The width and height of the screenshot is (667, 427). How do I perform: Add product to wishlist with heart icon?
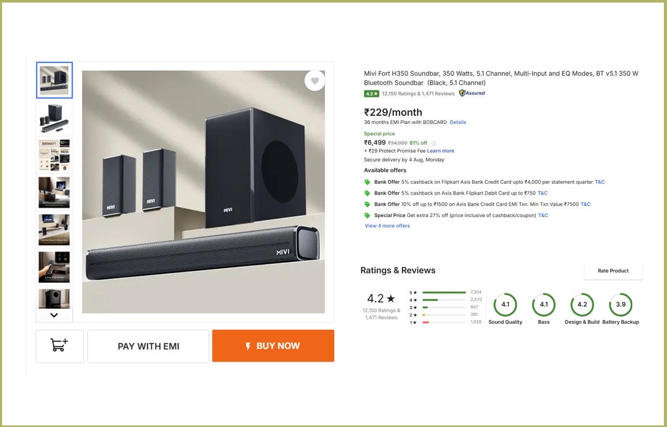(x=315, y=81)
